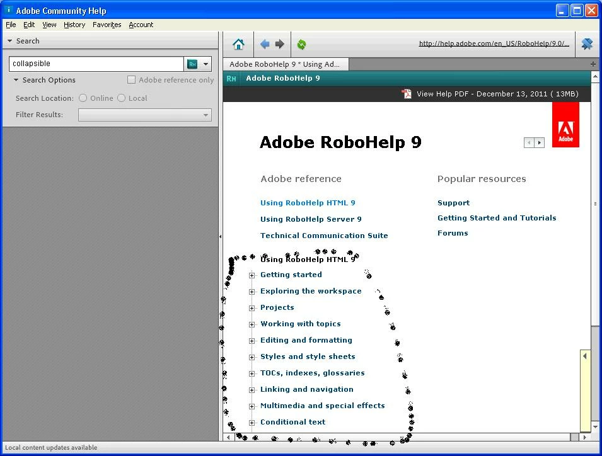
Task: Select the Online search location
Action: pyautogui.click(x=83, y=98)
